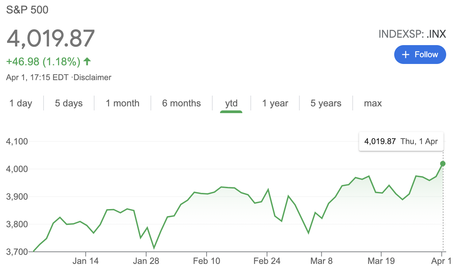Click the Feb 24 axis label
Screen dimensions: 459x272
coord(267,261)
